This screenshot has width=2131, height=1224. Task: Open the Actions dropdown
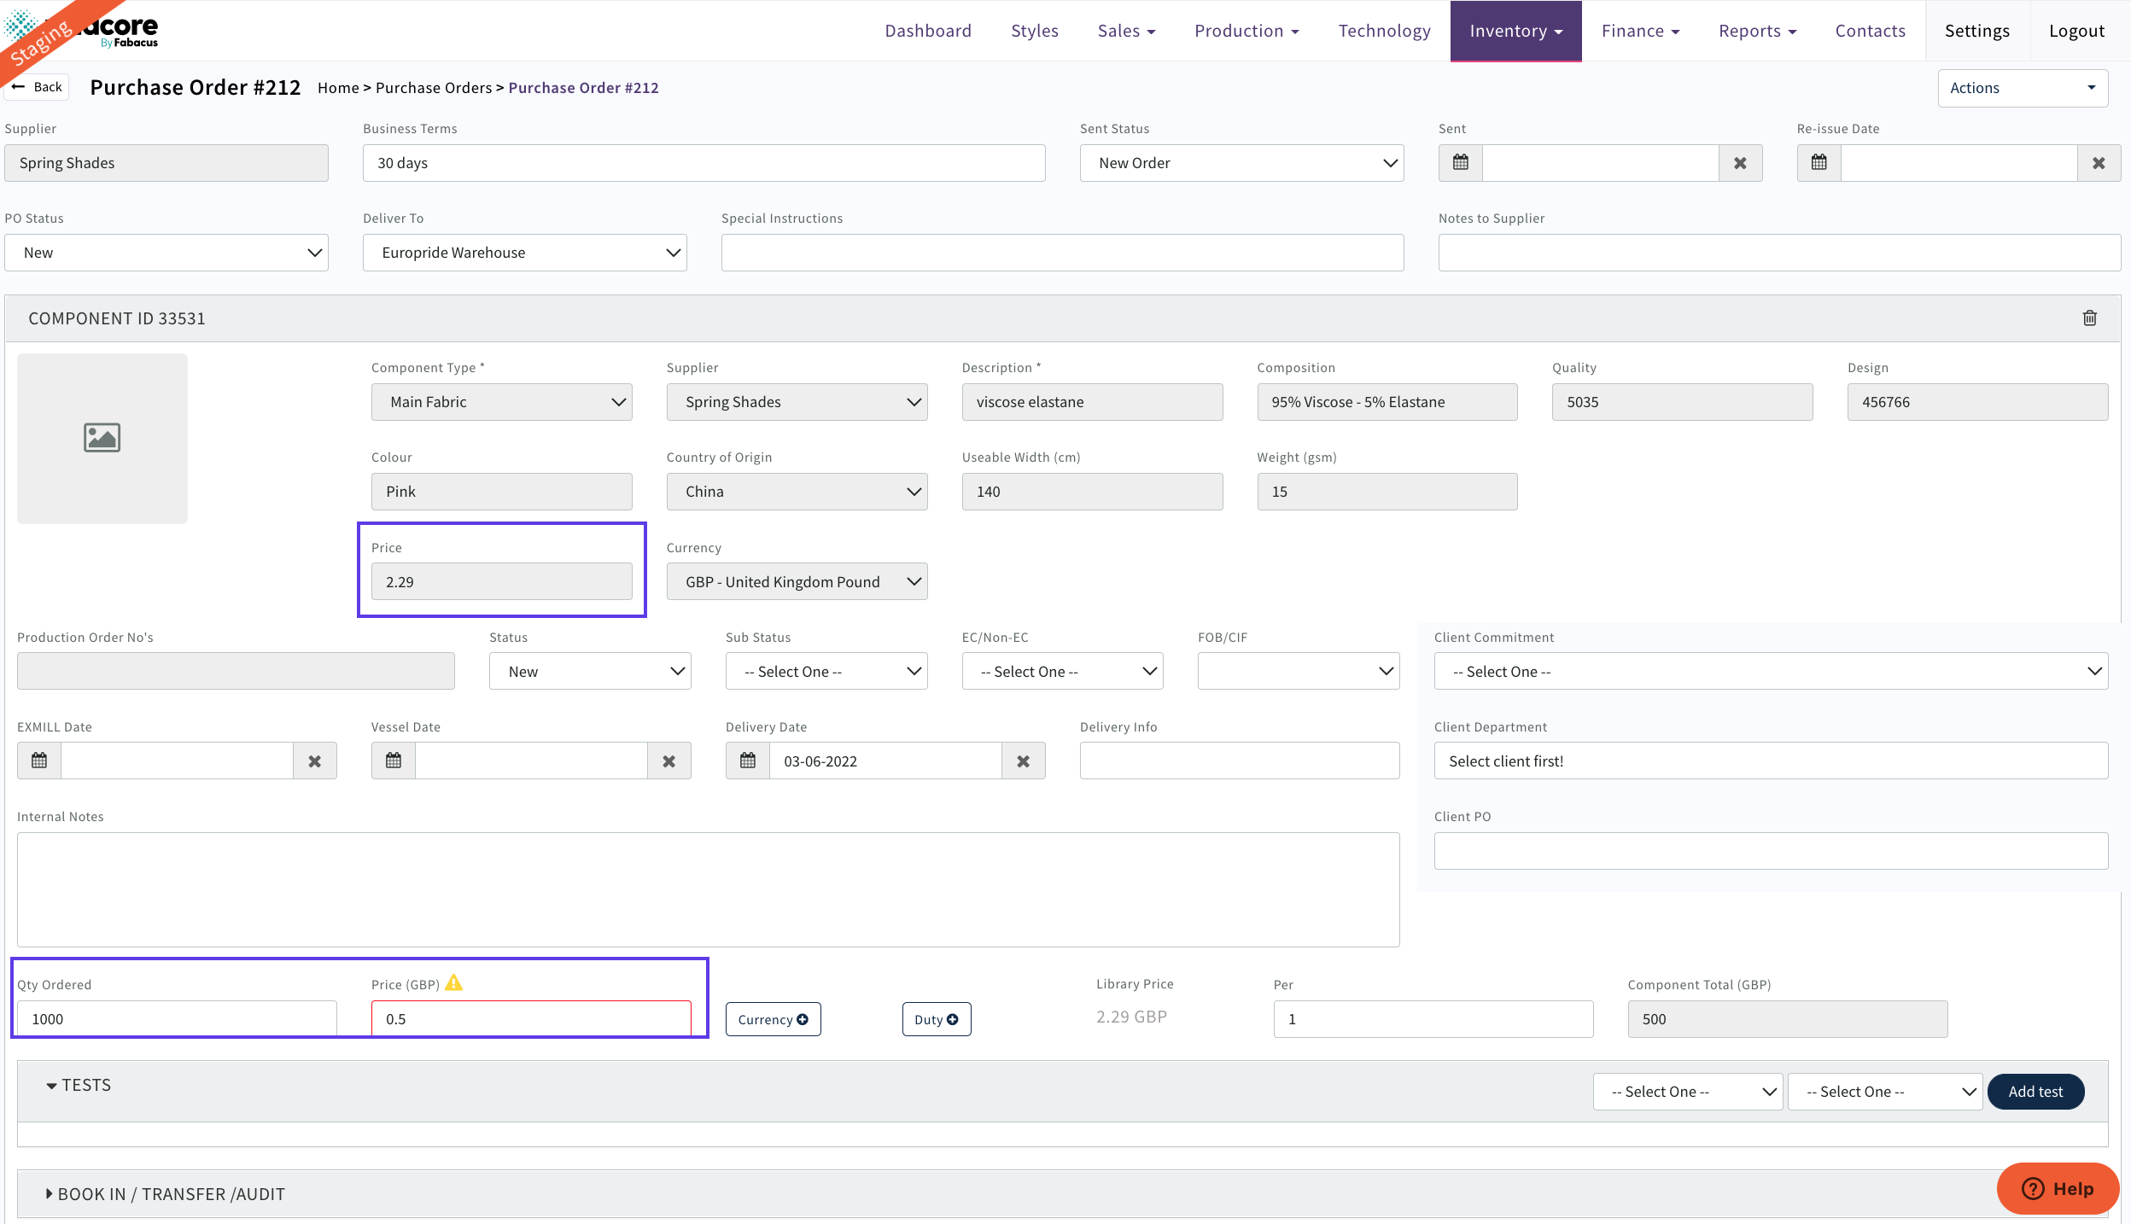tap(2022, 88)
